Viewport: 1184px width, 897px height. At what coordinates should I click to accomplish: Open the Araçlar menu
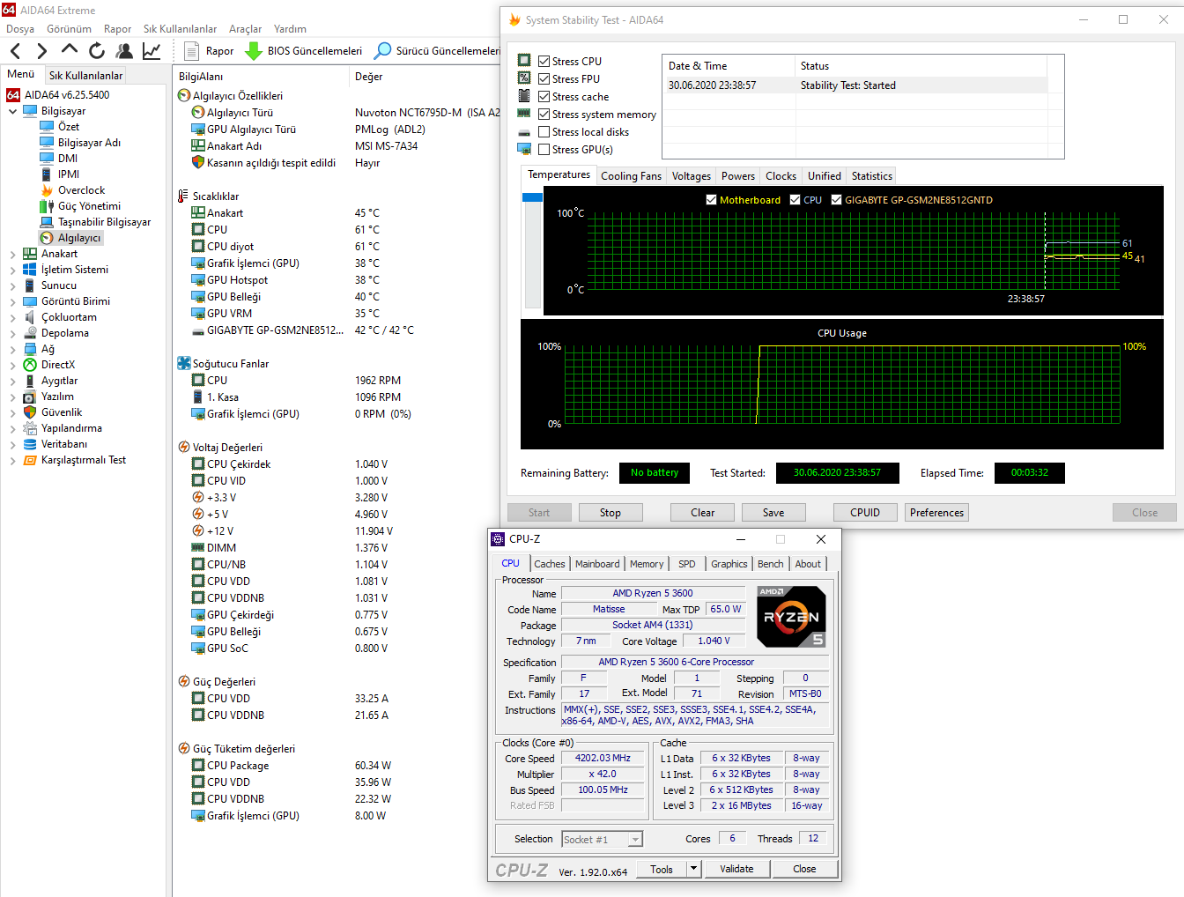pyautogui.click(x=245, y=29)
